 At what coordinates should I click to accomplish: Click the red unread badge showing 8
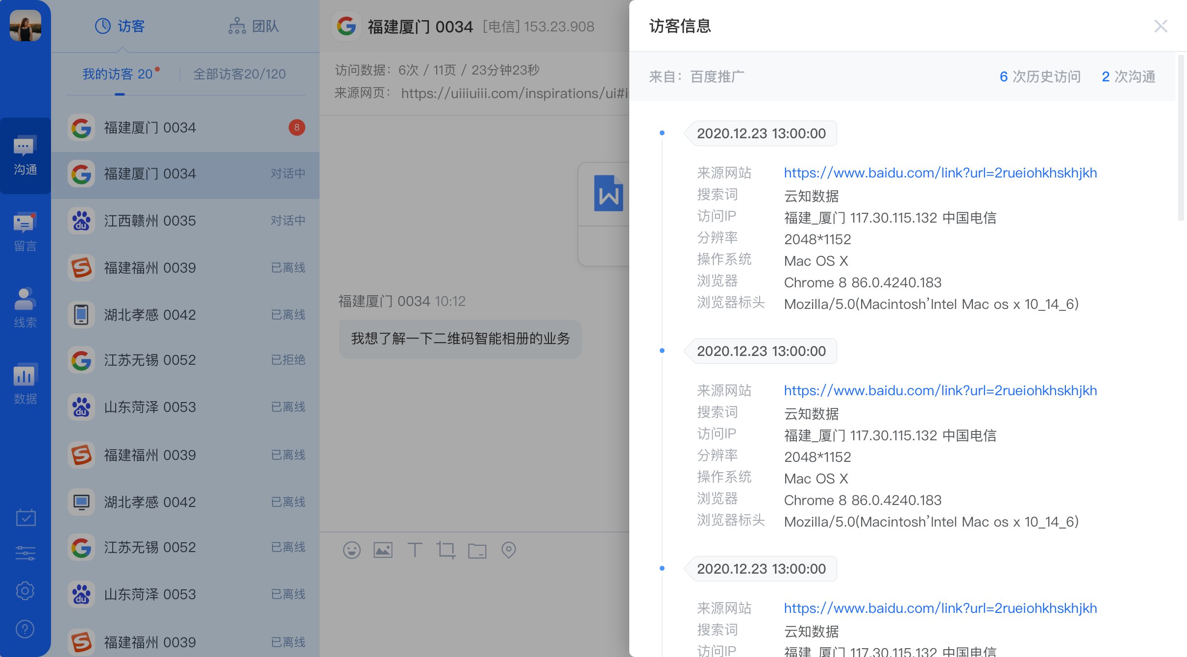pos(297,127)
